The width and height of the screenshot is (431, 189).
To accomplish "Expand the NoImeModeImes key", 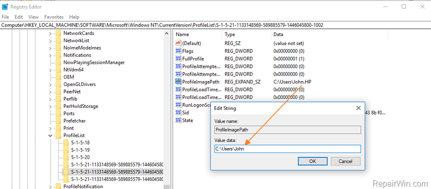I will (x=50, y=48).
